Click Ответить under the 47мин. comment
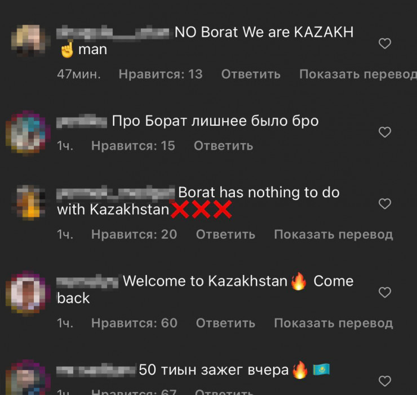The width and height of the screenshot is (417, 395). tap(251, 74)
